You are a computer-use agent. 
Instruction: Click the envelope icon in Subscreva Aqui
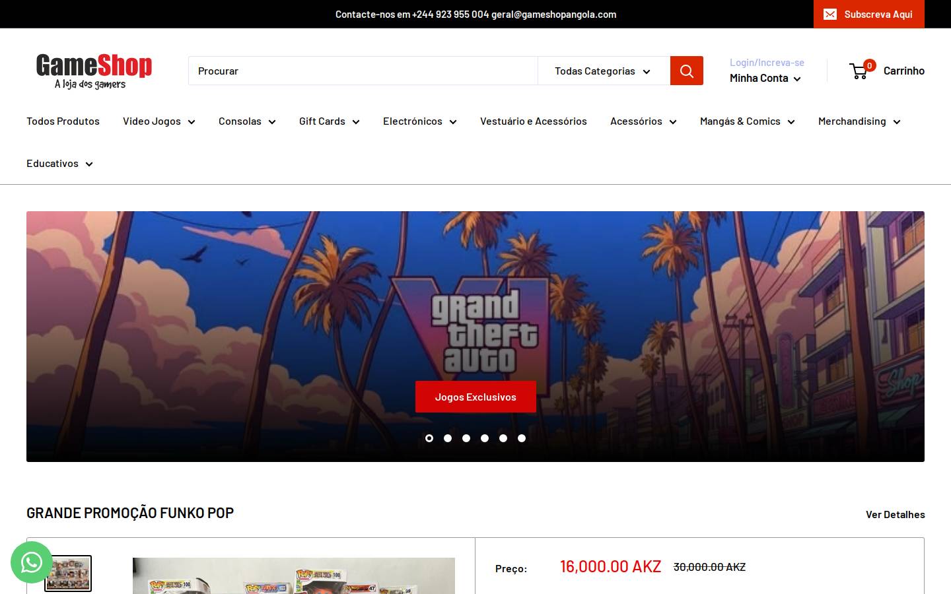[830, 14]
